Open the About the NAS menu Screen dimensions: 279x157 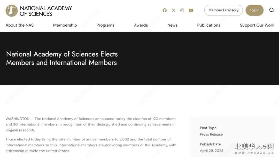point(20,25)
